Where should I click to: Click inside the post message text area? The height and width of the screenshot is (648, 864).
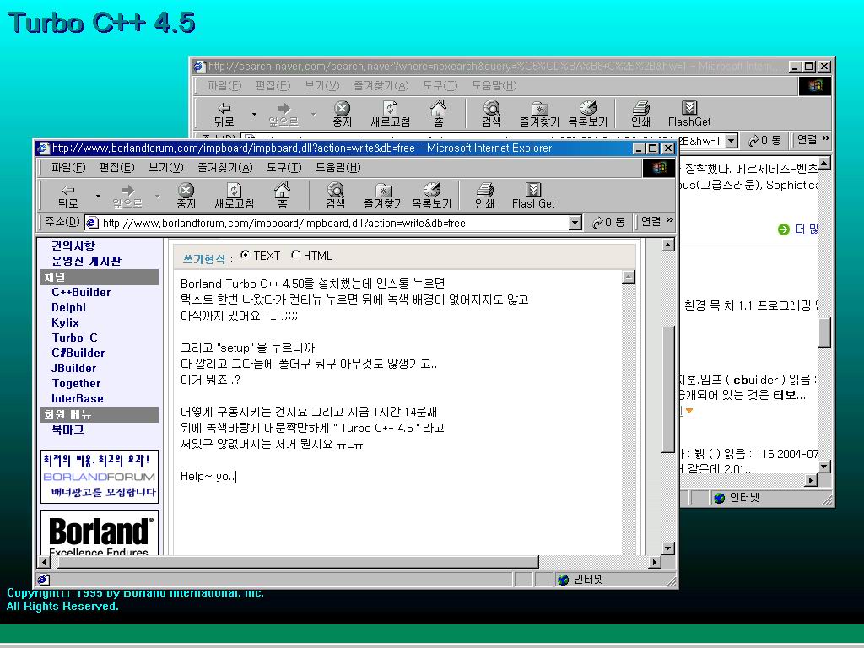(397, 506)
